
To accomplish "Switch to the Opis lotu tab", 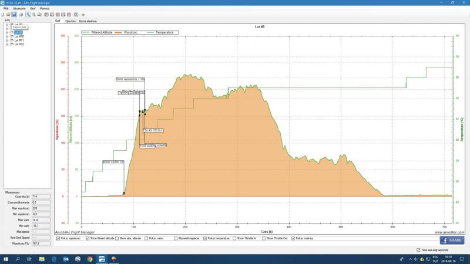I will click(70, 21).
